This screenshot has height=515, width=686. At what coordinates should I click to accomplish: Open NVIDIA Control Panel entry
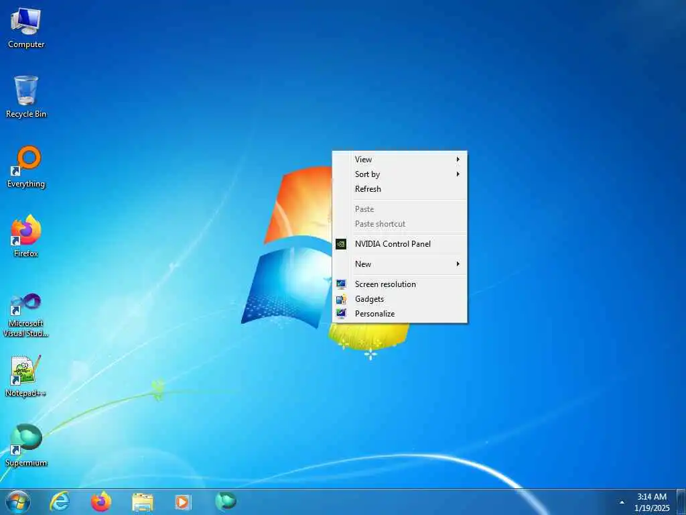pyautogui.click(x=399, y=244)
